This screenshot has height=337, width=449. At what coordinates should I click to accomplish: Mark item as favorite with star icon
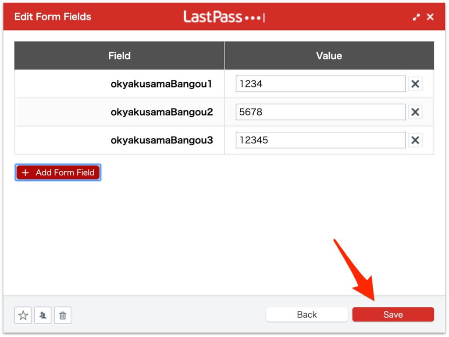click(x=23, y=315)
